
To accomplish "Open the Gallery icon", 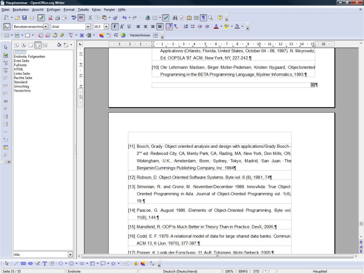I will click(189, 18).
